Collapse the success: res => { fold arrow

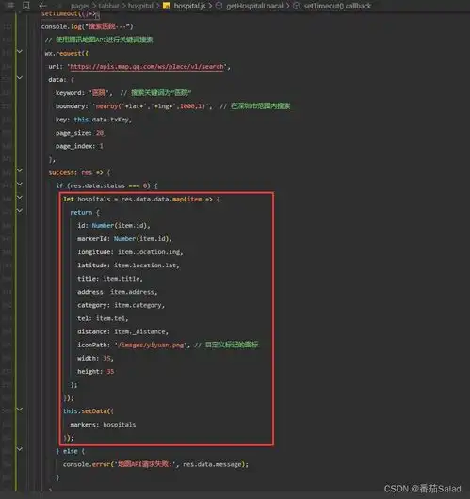[20, 171]
